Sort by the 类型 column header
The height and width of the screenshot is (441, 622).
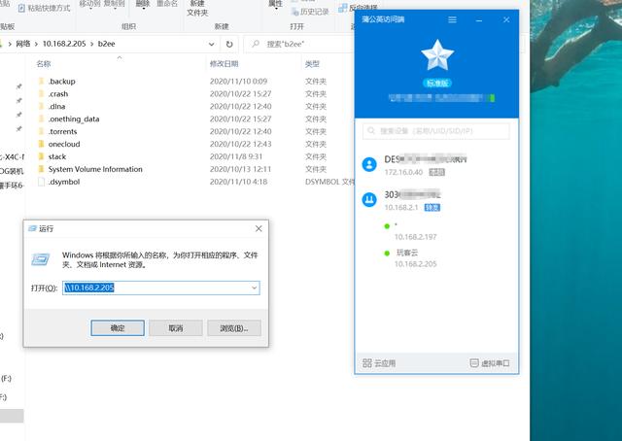pyautogui.click(x=312, y=64)
